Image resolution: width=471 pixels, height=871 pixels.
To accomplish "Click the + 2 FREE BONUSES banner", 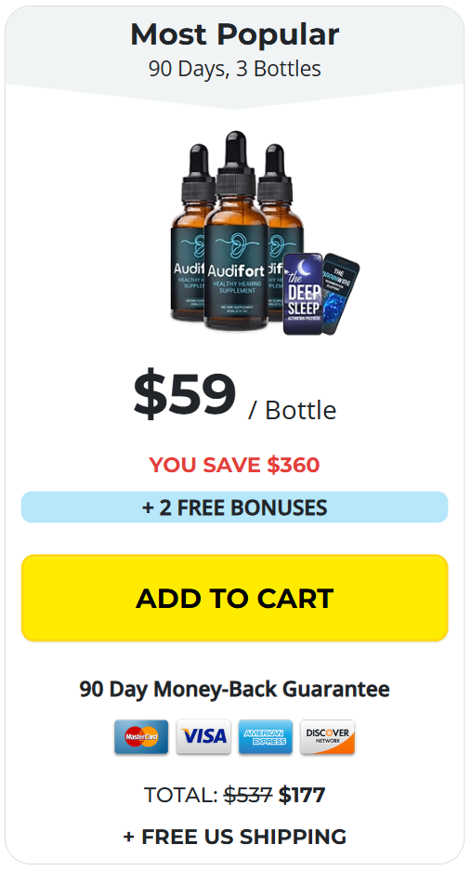I will point(234,508).
